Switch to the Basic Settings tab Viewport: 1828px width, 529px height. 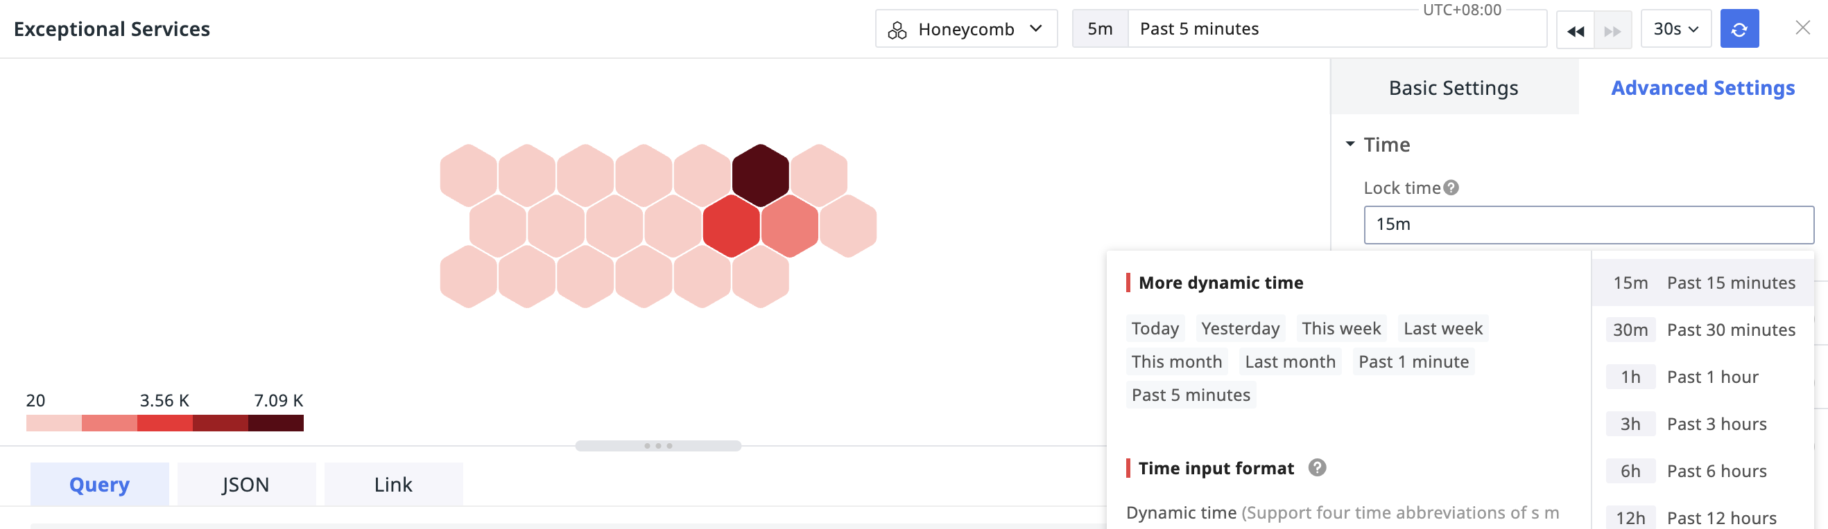[1454, 88]
